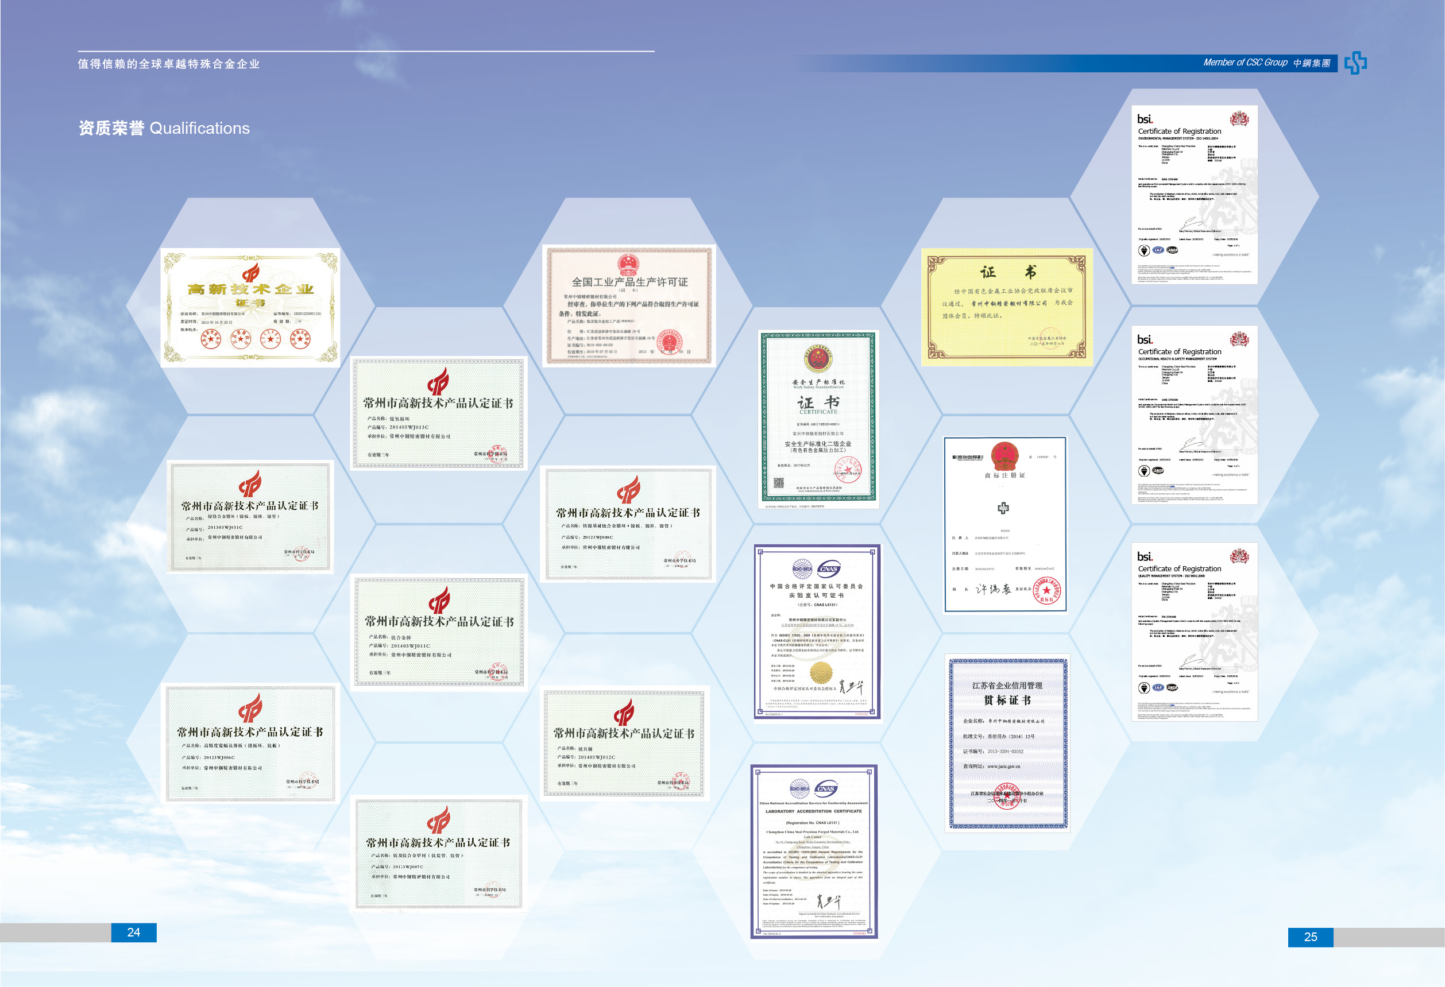
Task: Click red crest on ISO 14001:2004 certificate
Action: pos(1239,118)
